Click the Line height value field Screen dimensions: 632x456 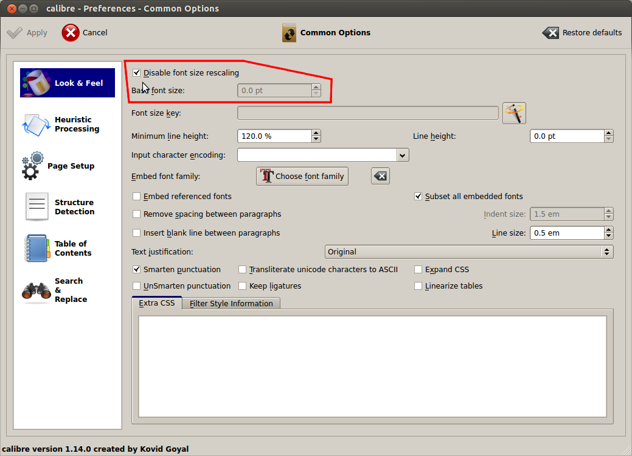pos(567,136)
